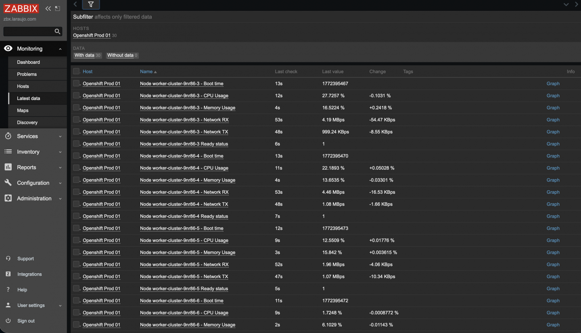Viewport: 581px width, 333px height.
Task: Open the saved filters dropdown chevron
Action: point(566,4)
